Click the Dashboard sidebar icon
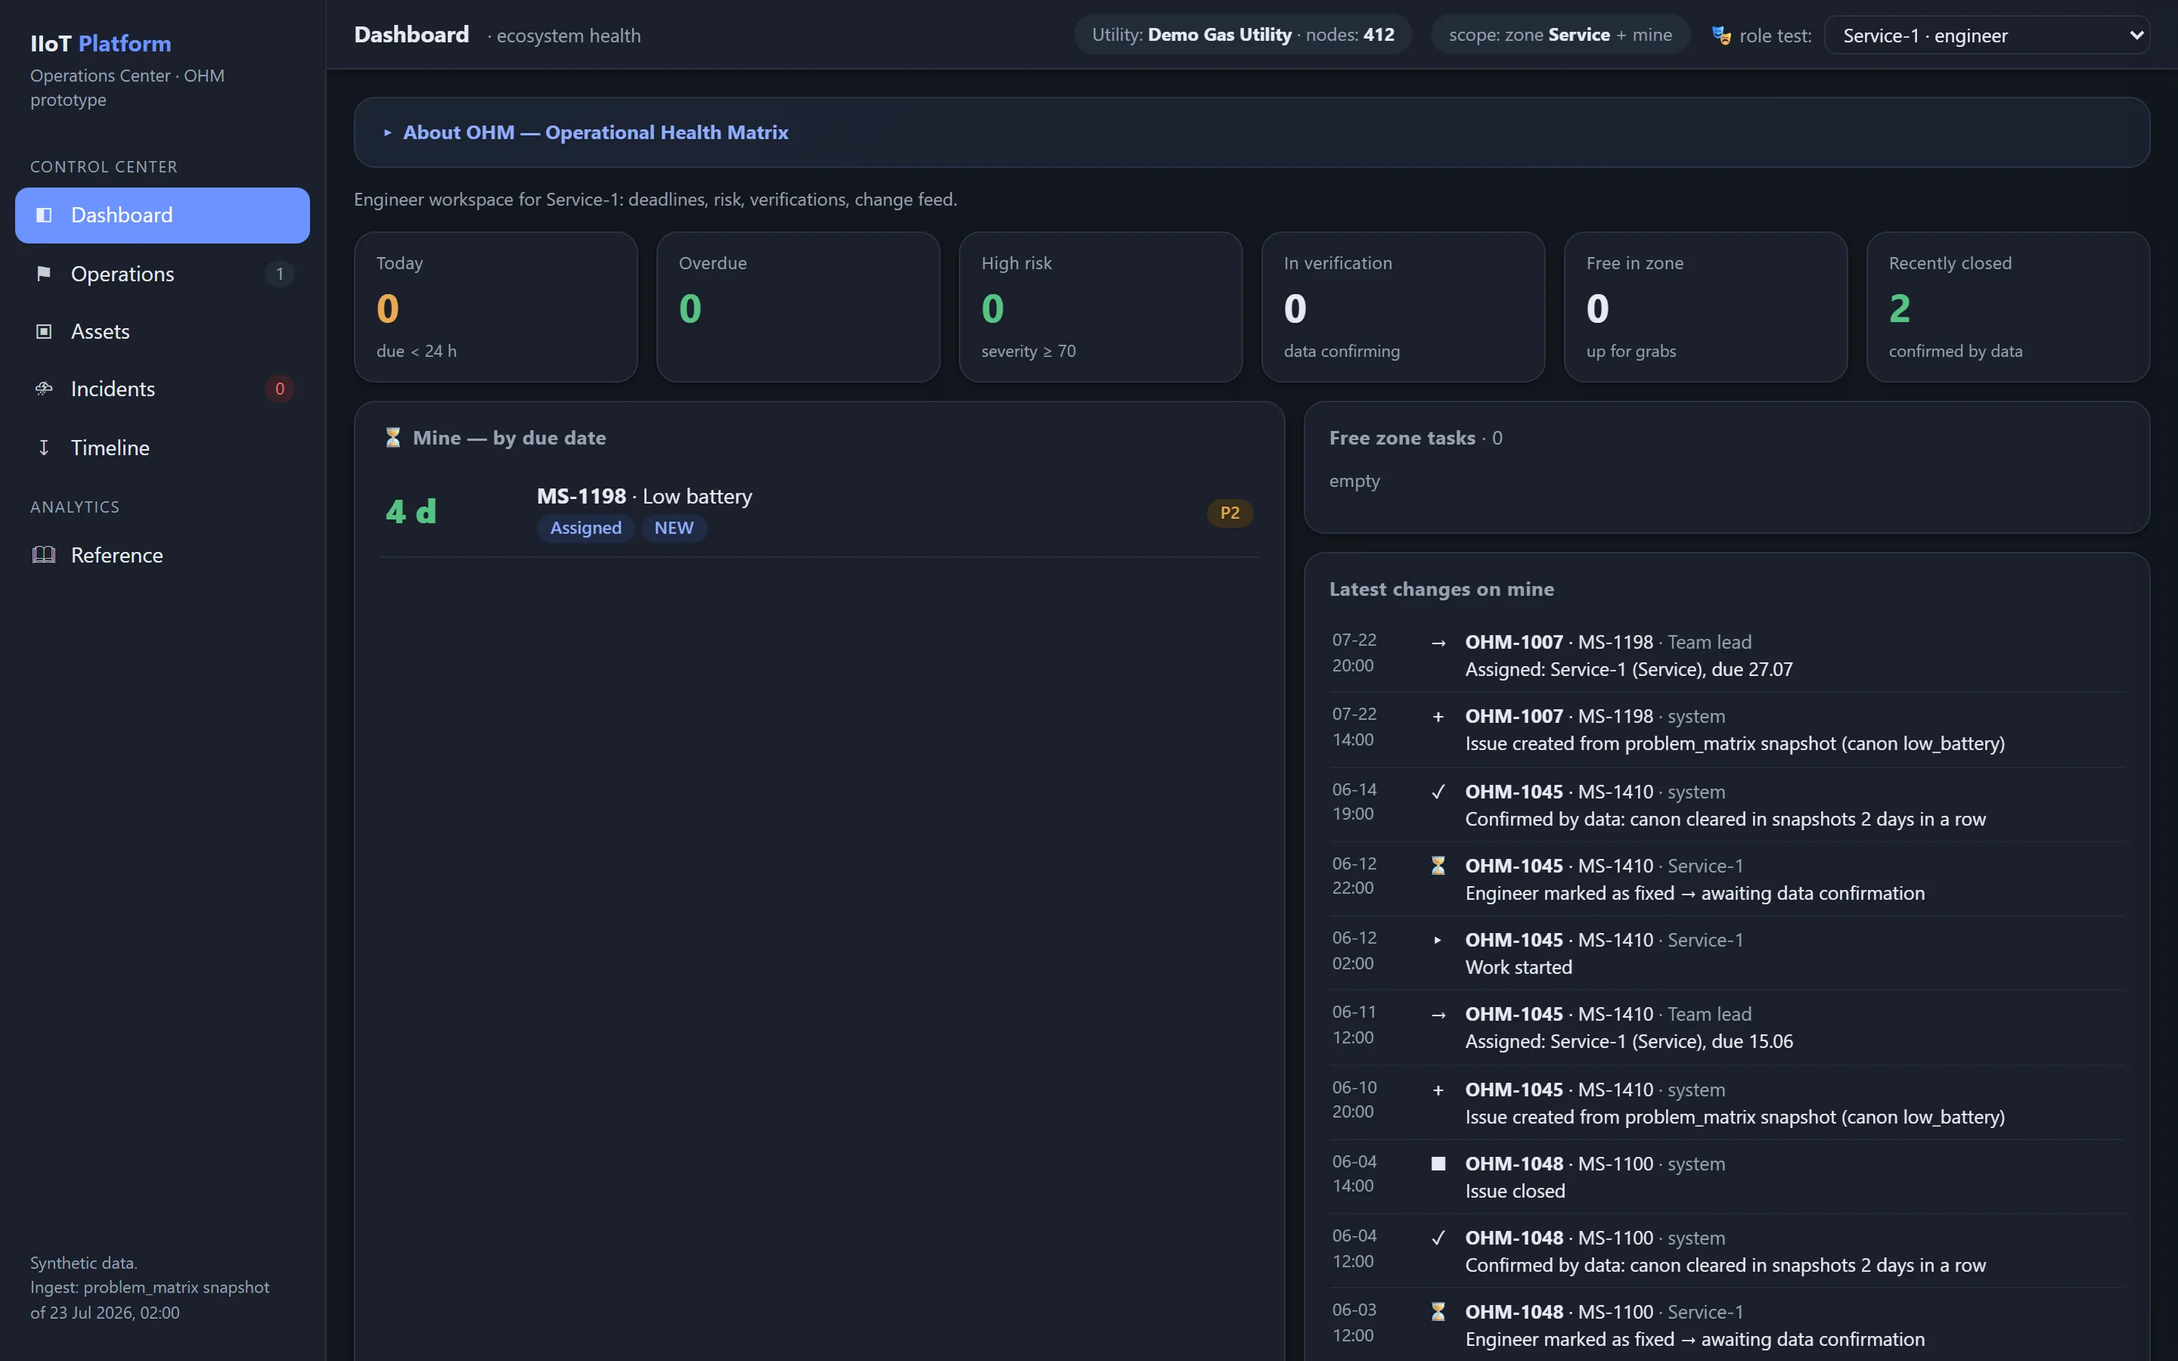2178x1361 pixels. pos(43,215)
